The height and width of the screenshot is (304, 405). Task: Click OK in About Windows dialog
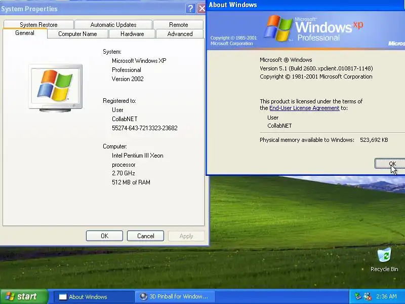click(390, 164)
